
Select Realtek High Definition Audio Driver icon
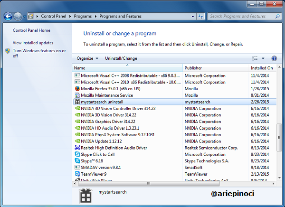pyautogui.click(x=77, y=148)
